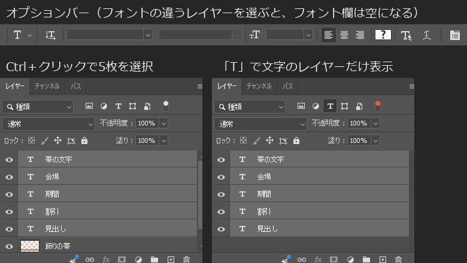Align text left in options bar
Viewport: 467px width, 263px height.
coord(329,35)
